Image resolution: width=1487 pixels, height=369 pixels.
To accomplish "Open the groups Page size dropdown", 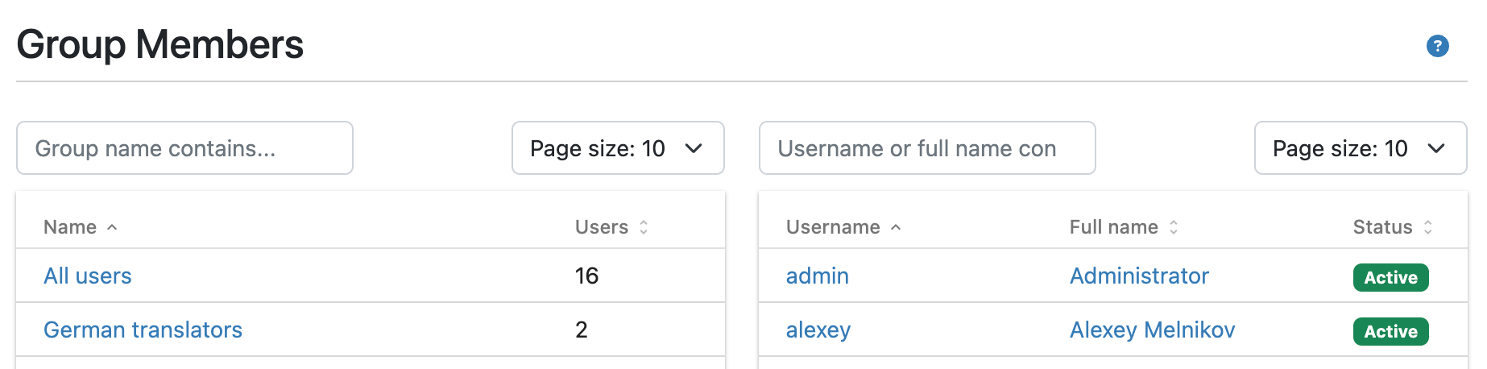I will click(618, 148).
